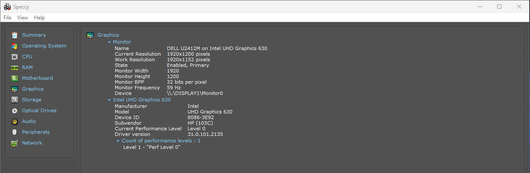Navigate to Motherboard section
Viewport: 530px width, 173px height.
click(38, 78)
